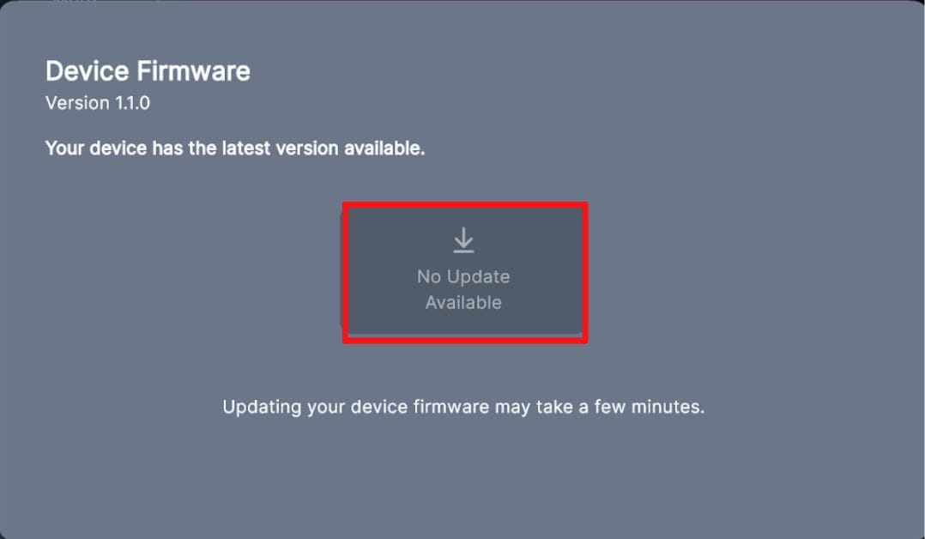This screenshot has width=925, height=539.
Task: Click the red-outlined update button
Action: coord(465,272)
